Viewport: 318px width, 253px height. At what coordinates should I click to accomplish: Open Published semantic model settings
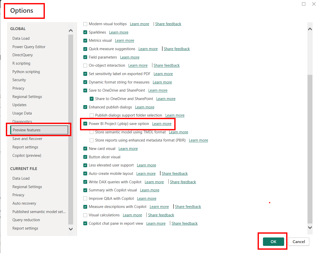(x=39, y=212)
